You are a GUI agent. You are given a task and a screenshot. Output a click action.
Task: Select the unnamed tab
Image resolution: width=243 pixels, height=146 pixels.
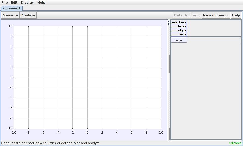[x=11, y=8]
